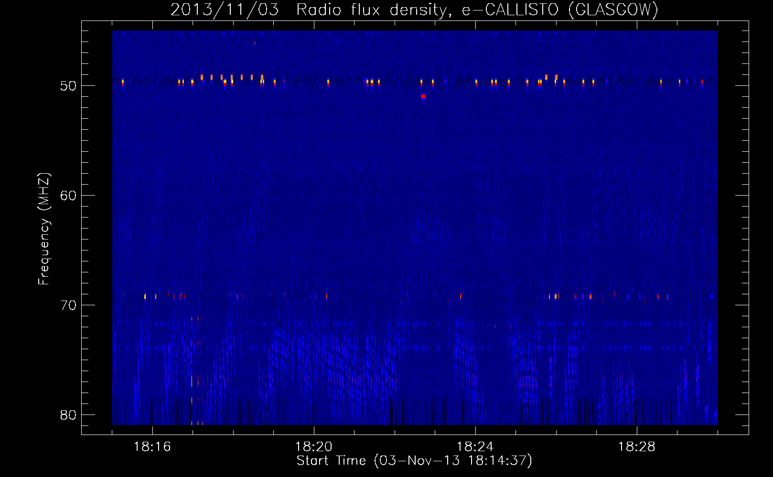Screen dimensions: 773x477
Task: Click the isolated red spot near 51 MHz
Action: 423,96
